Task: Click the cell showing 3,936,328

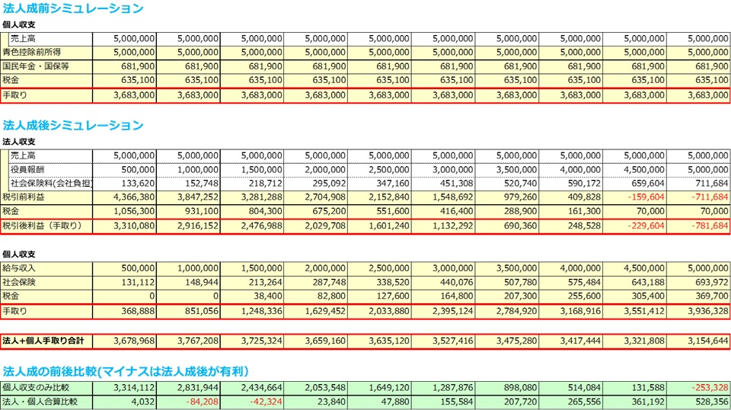Action: 698,311
